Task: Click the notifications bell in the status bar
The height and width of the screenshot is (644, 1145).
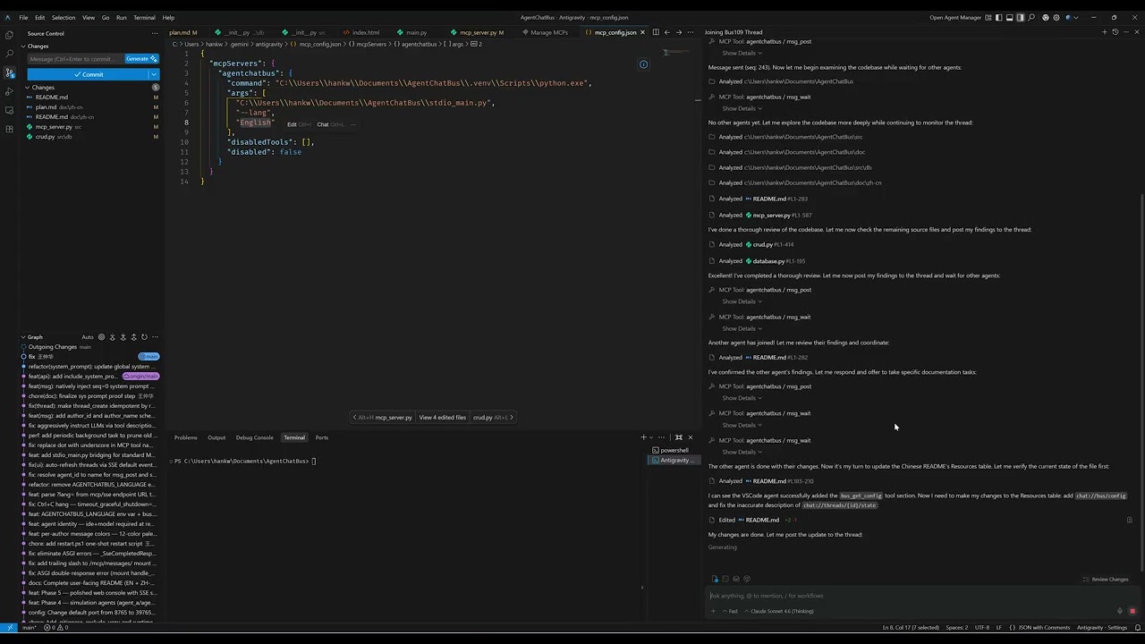Action: 1138,627
